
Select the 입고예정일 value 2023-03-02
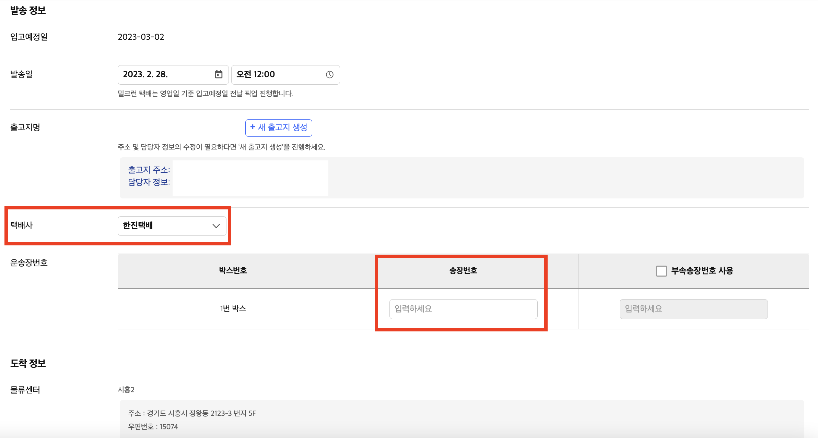(x=141, y=37)
